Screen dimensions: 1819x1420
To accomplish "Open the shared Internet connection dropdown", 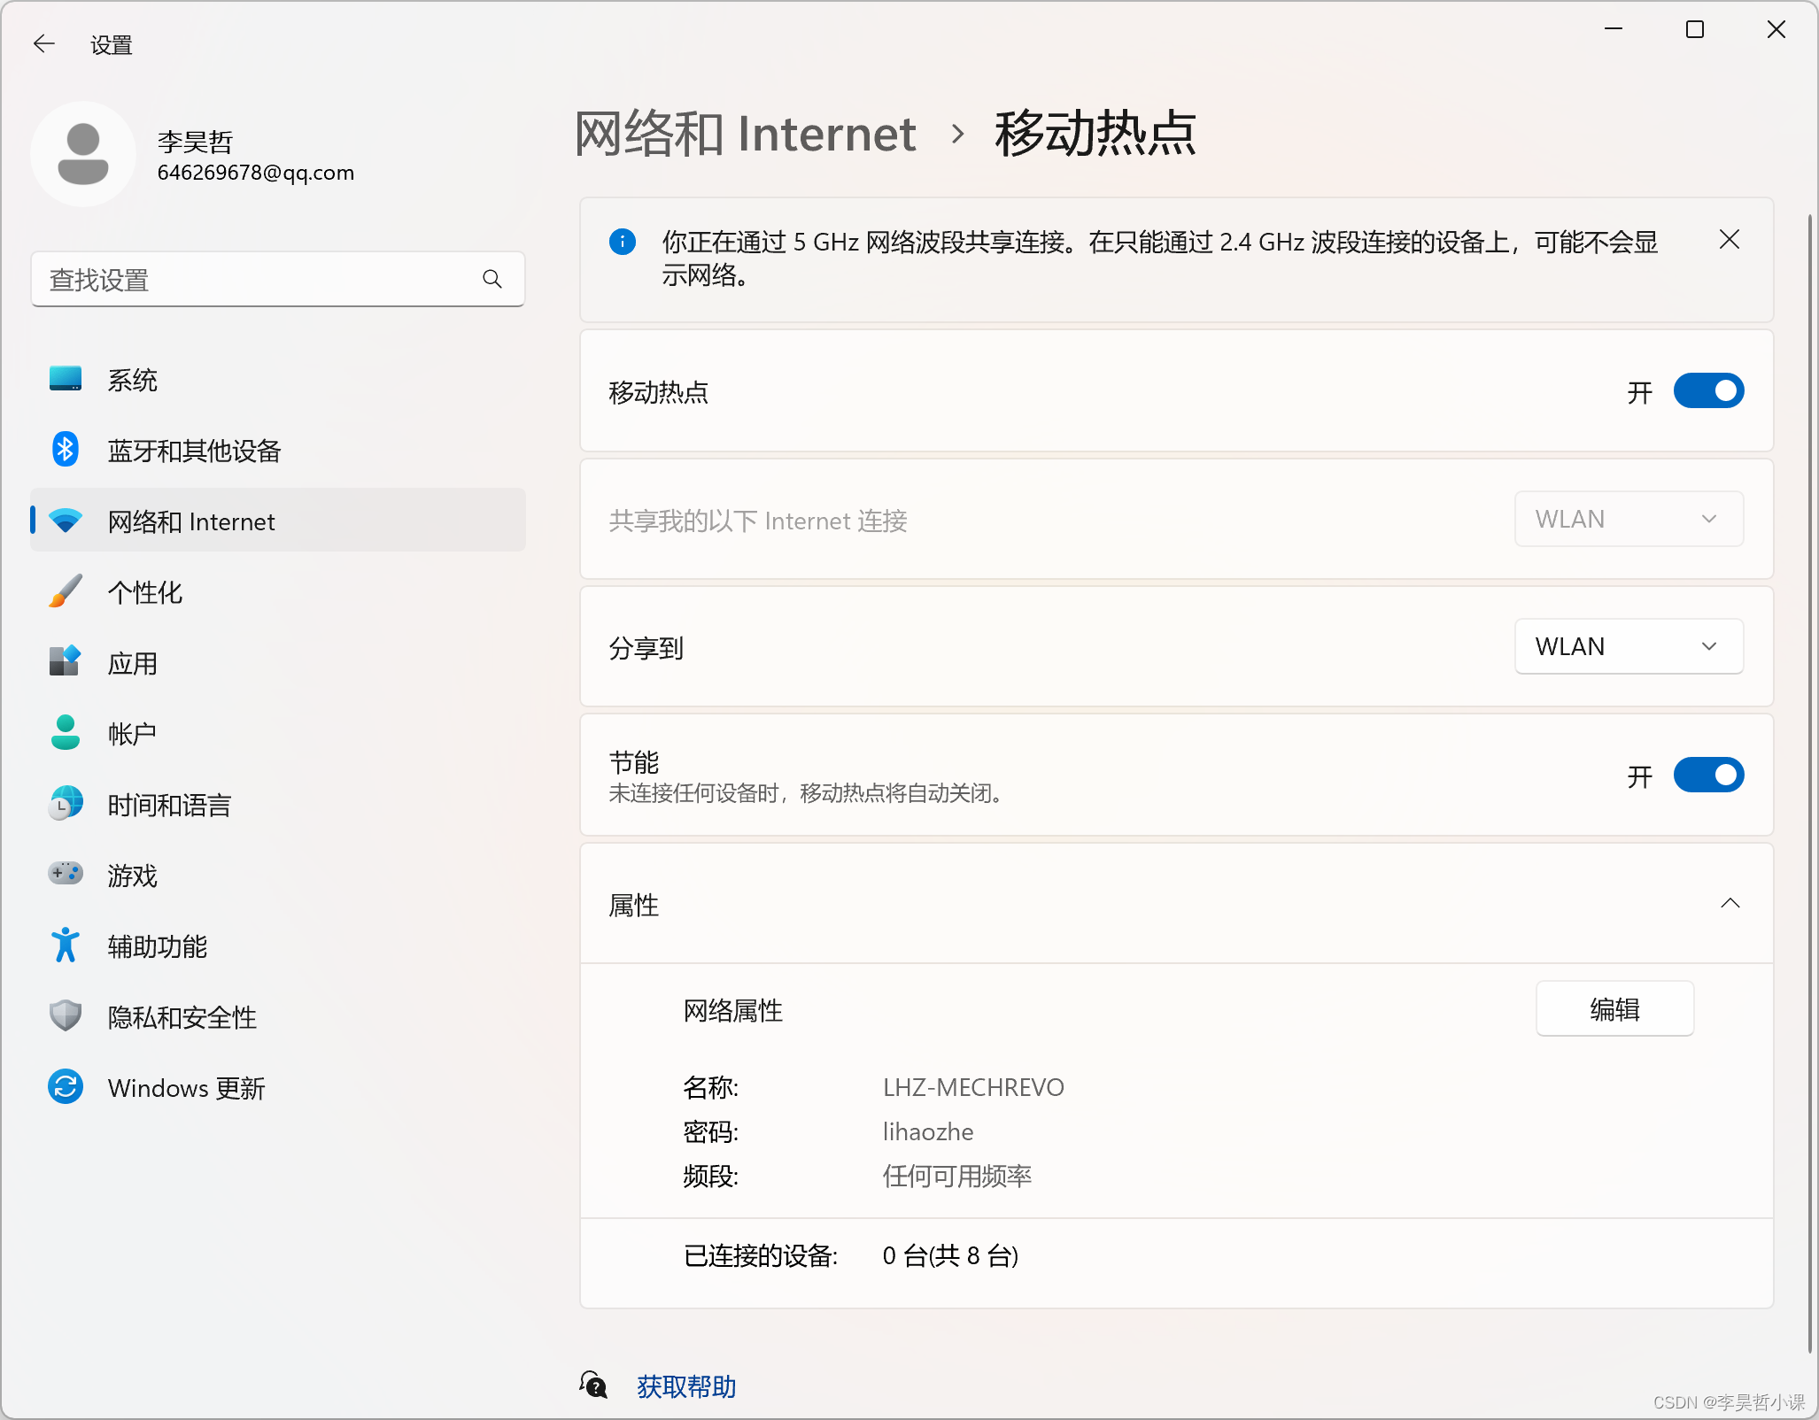I will pos(1628,519).
